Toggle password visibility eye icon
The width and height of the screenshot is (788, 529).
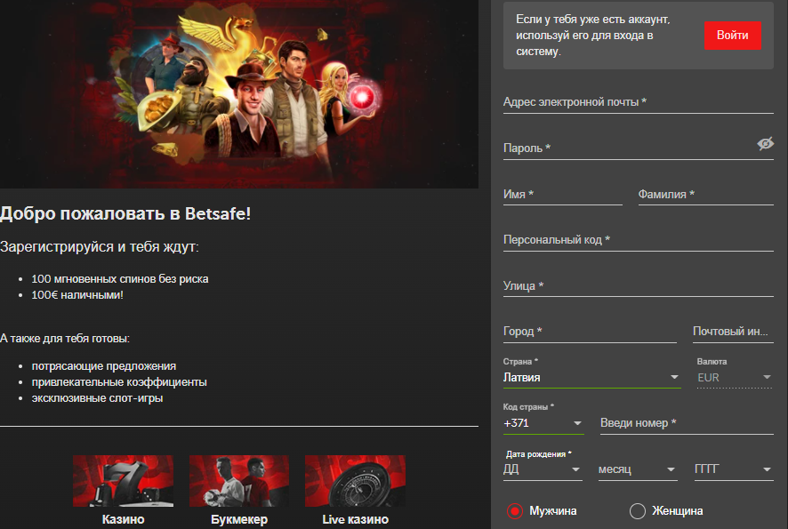click(765, 144)
